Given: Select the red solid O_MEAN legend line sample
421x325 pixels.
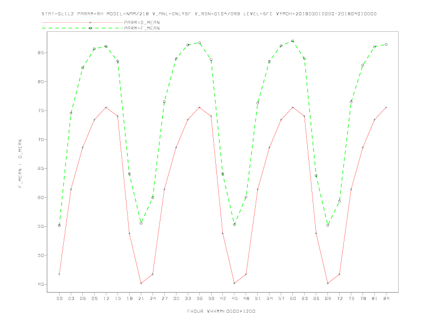Looking at the screenshot, I should (x=82, y=22).
